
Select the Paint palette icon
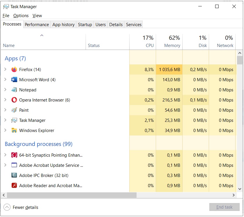tap(14, 110)
